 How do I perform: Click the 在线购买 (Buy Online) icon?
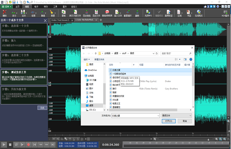[x=199, y=13]
